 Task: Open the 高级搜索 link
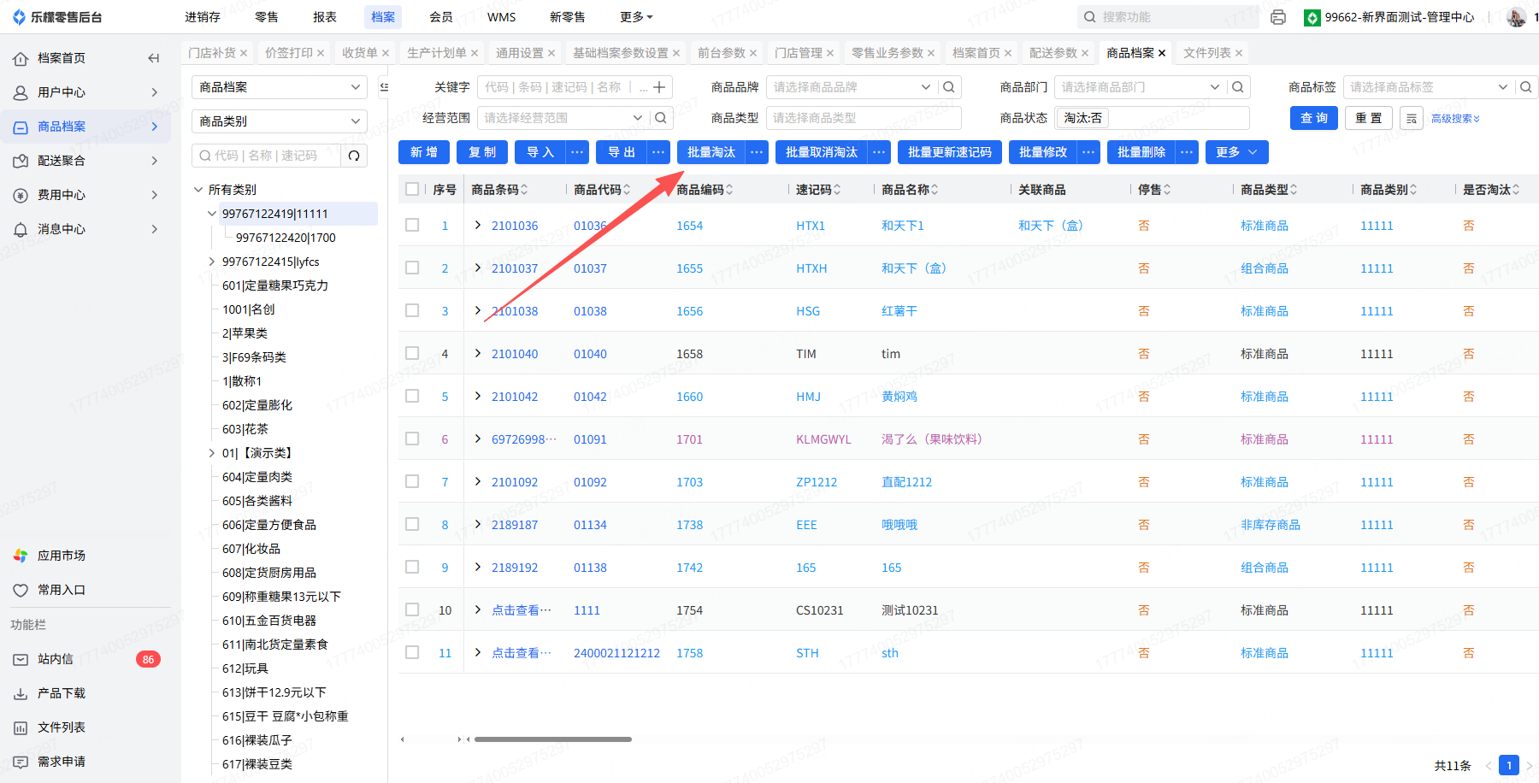tap(1455, 119)
